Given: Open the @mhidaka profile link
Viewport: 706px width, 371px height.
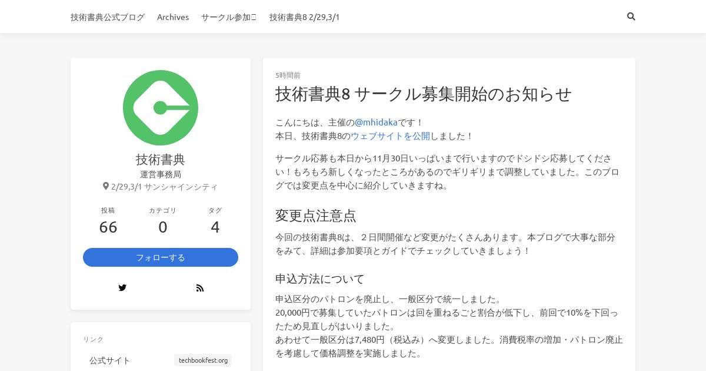Looking at the screenshot, I should coord(376,122).
